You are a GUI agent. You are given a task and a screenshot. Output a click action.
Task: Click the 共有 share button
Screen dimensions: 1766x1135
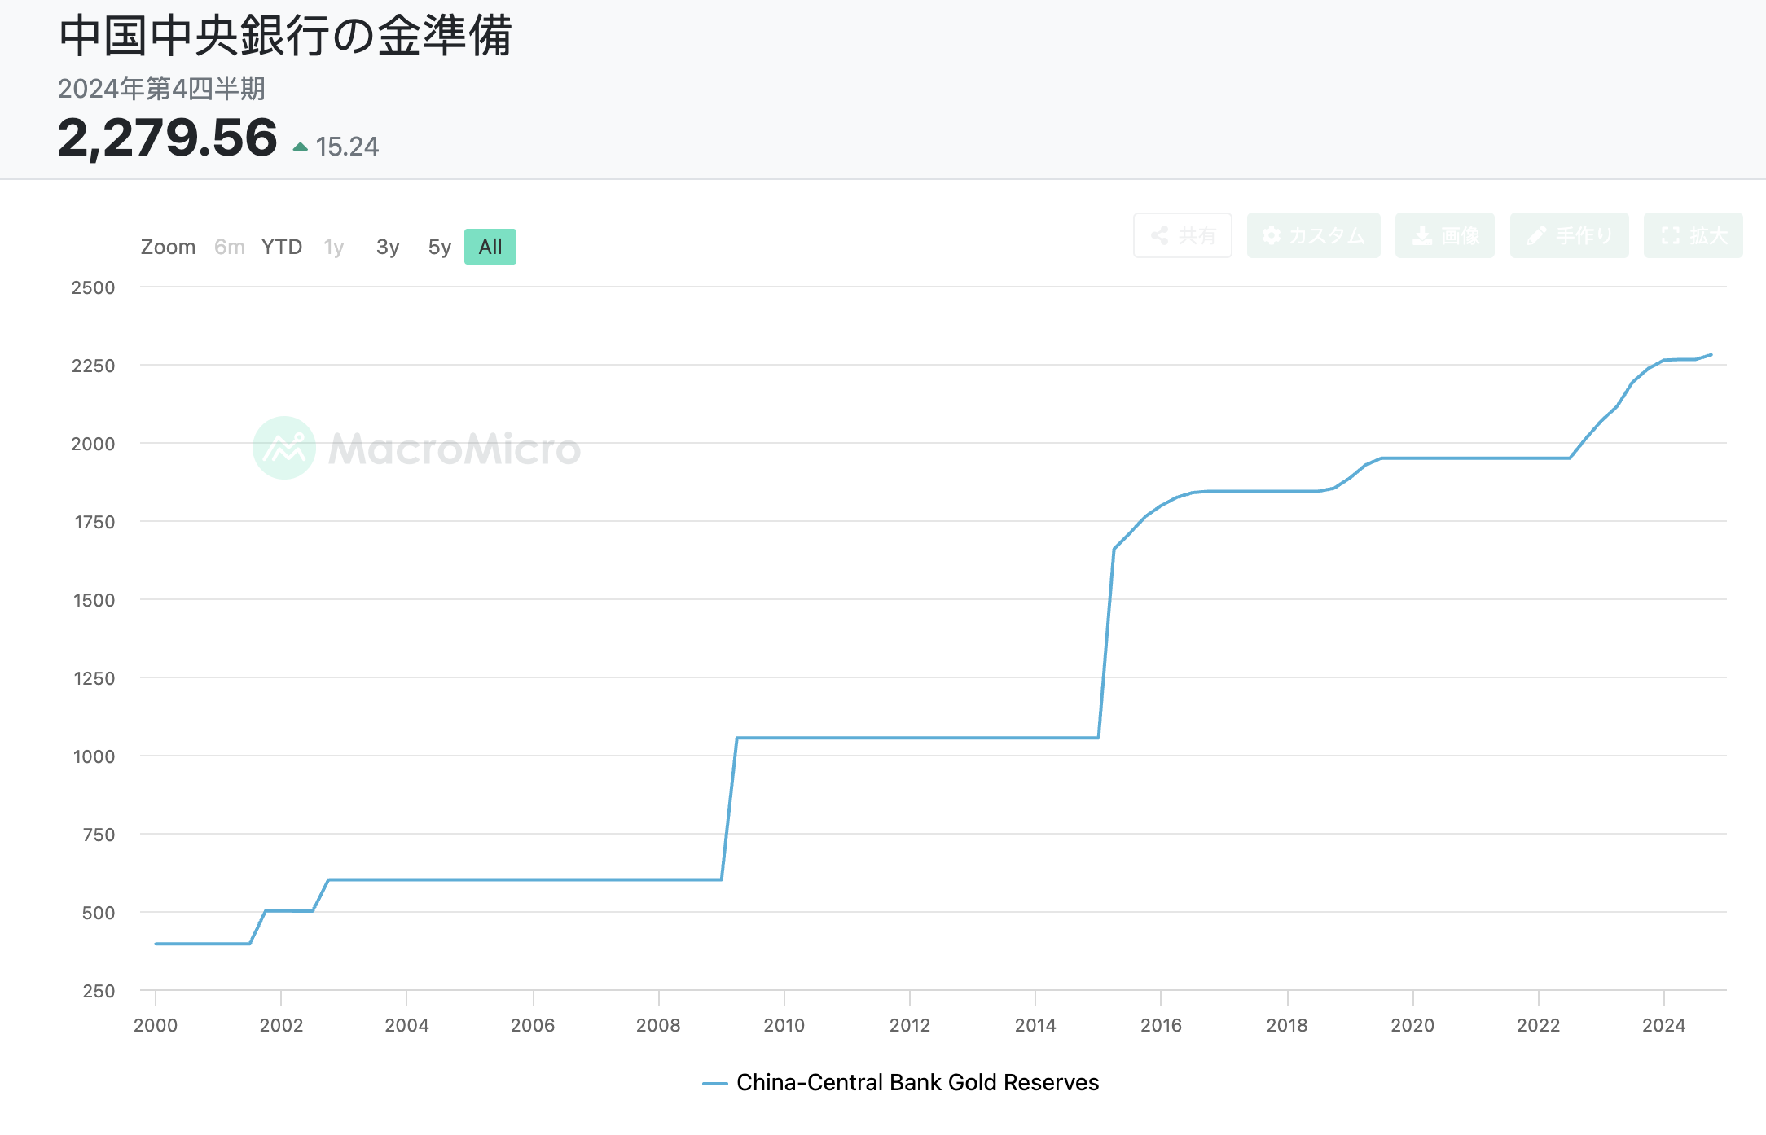(x=1182, y=236)
